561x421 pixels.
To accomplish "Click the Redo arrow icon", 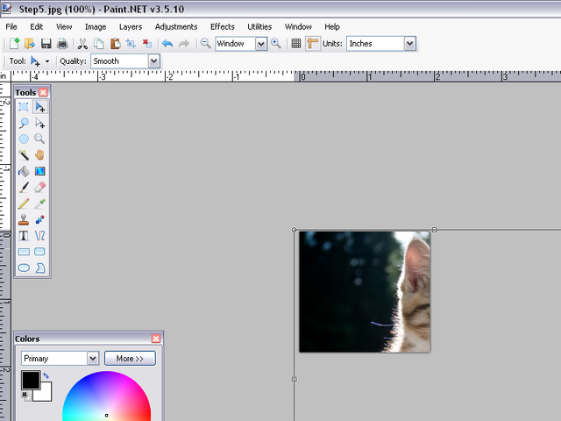I will pos(183,44).
